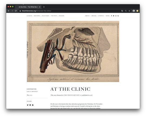Screen dimensions: 146x117
Task: Click the dental anatomy header illustration
Action: tap(73, 51)
